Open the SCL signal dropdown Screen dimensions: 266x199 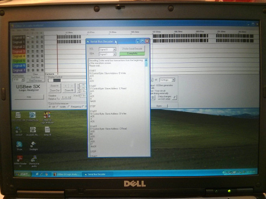pyautogui.click(x=114, y=50)
